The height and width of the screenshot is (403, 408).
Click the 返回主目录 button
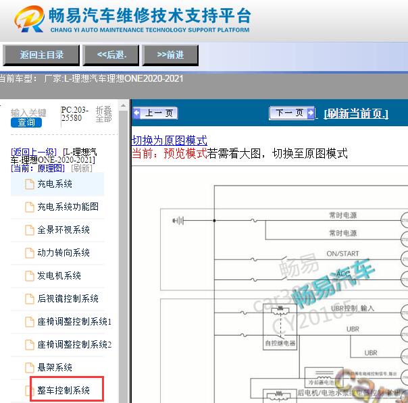coord(41,55)
